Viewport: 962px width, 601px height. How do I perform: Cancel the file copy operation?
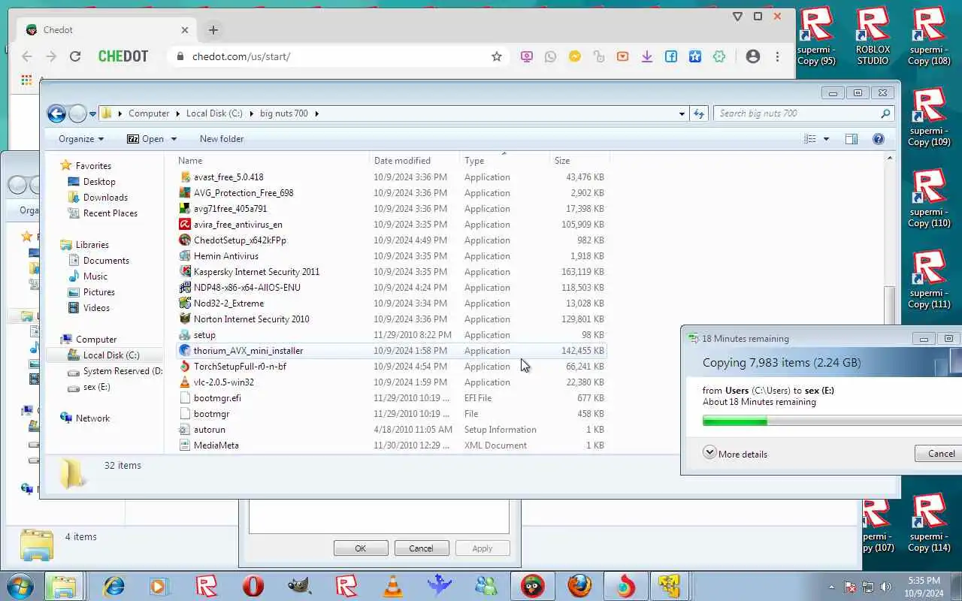(939, 453)
